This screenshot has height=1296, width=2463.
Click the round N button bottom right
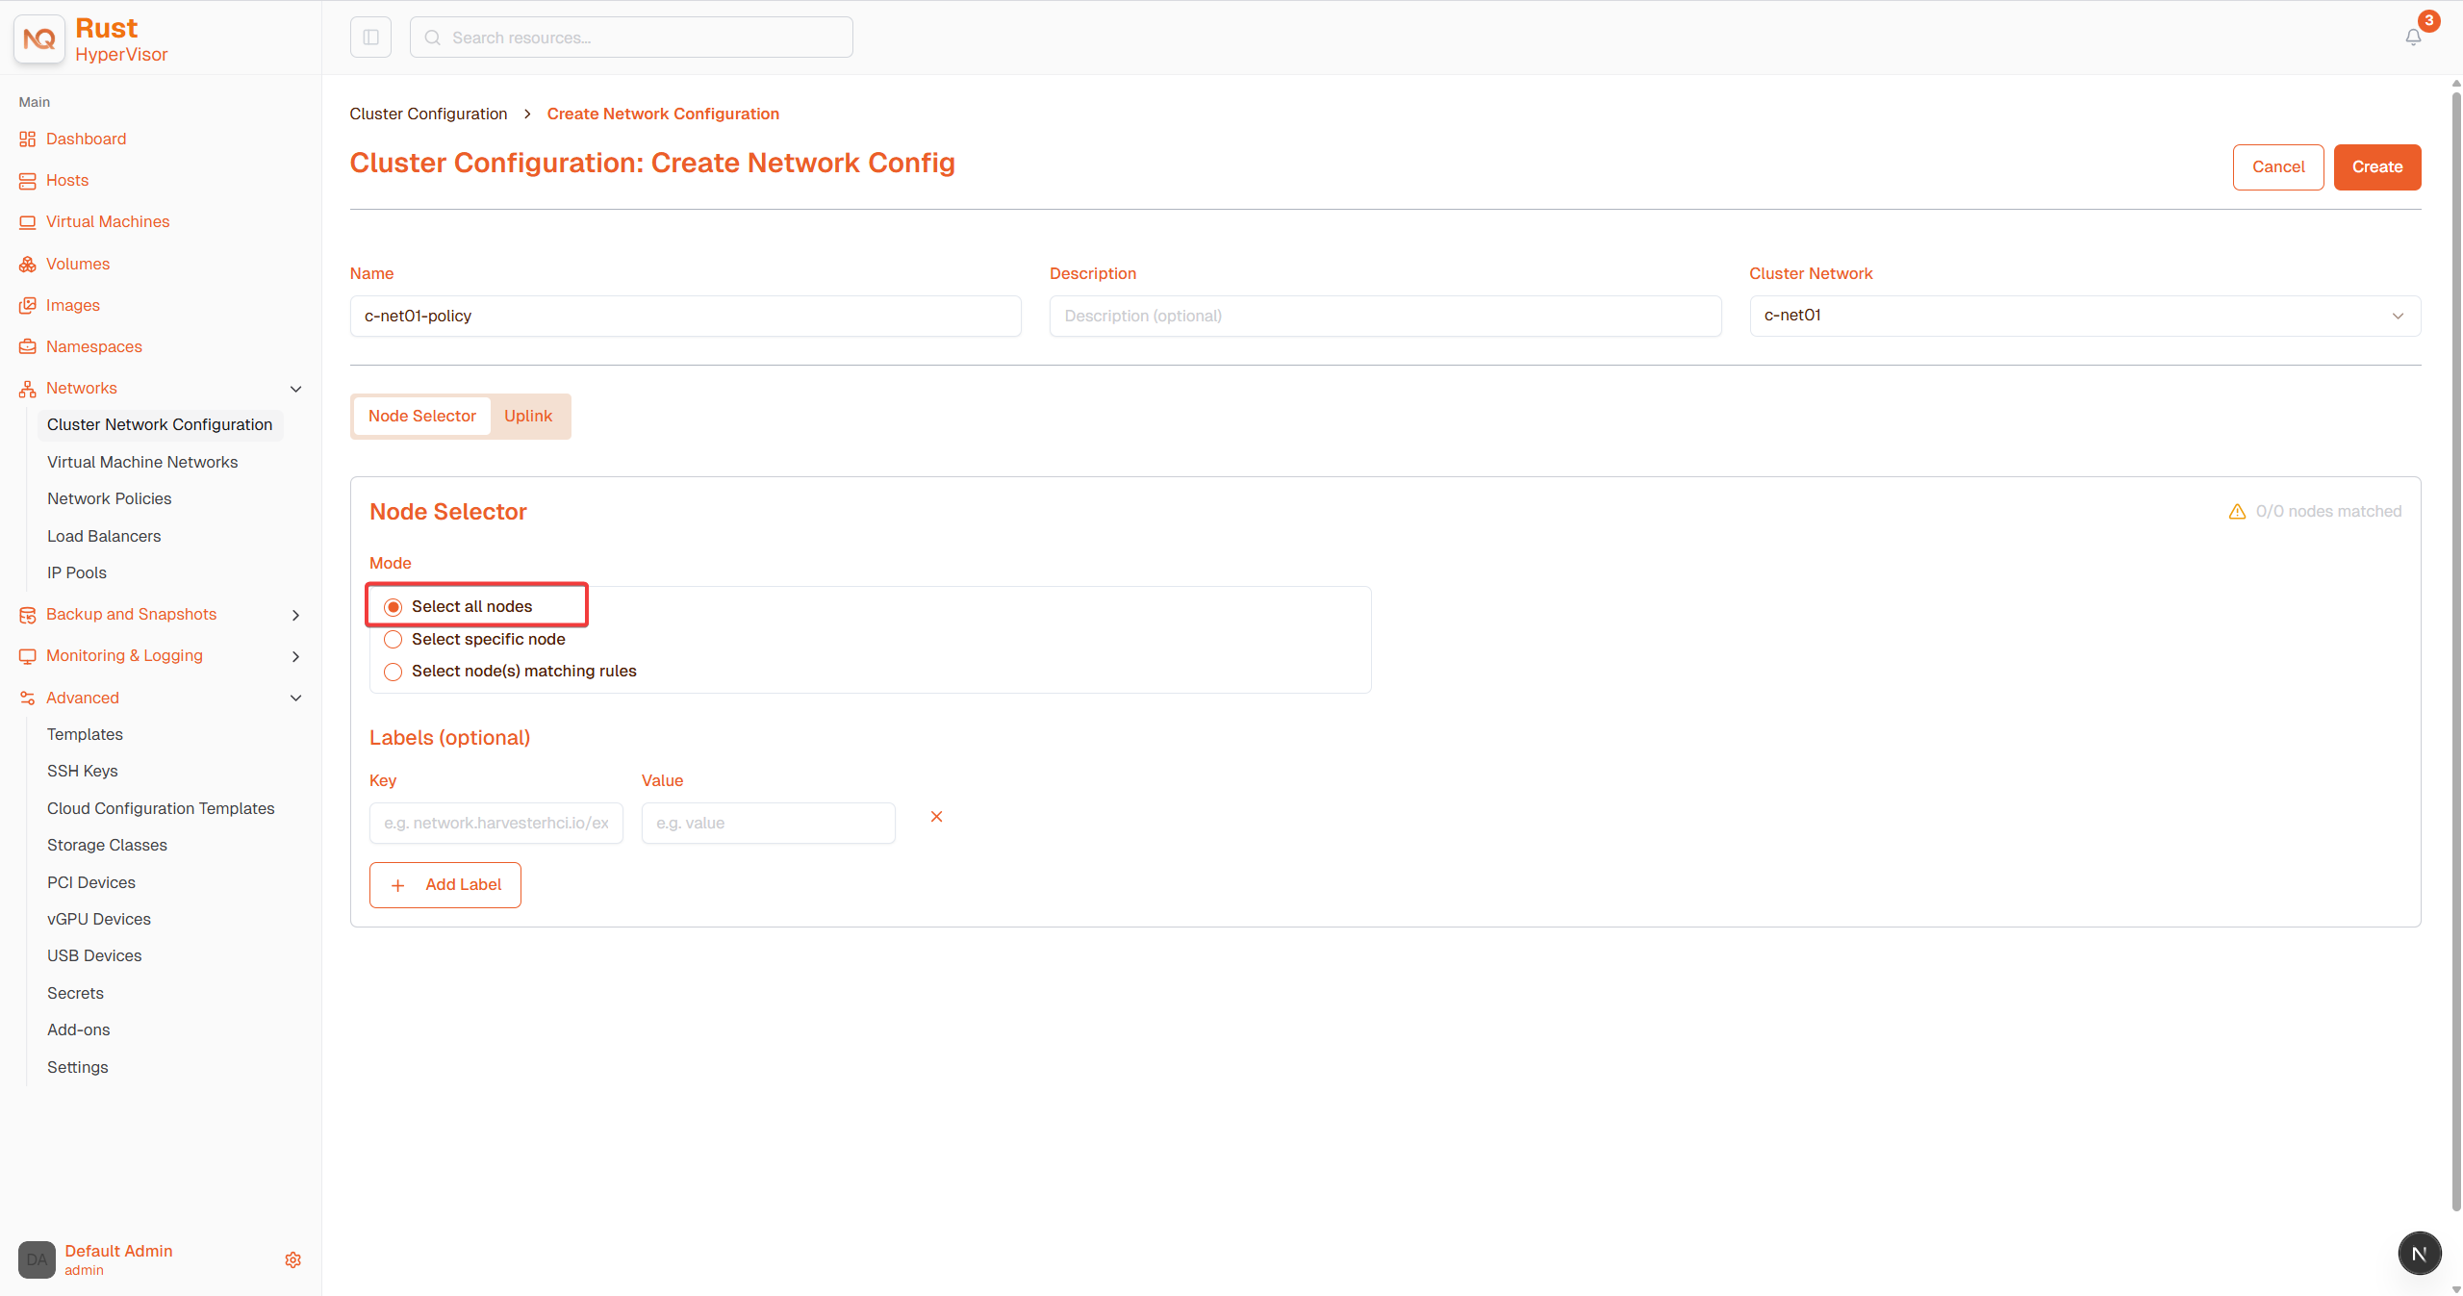coord(2419,1254)
